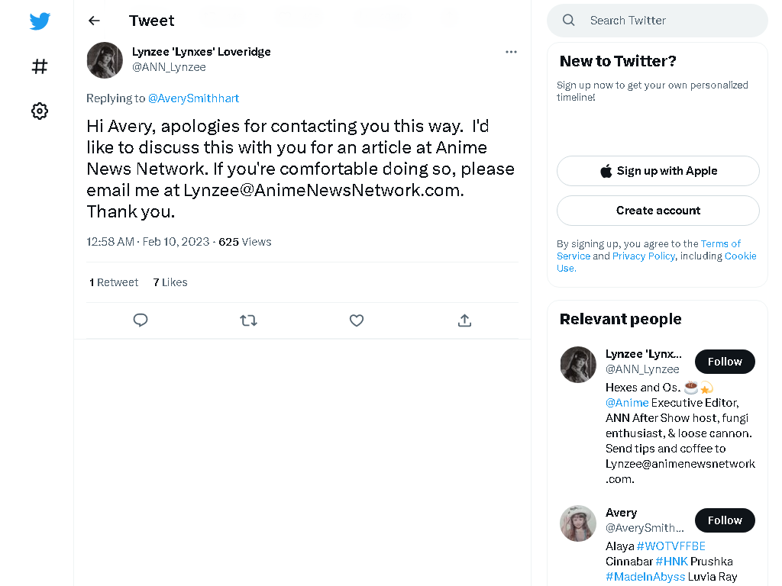Open the #WOTVFFBE hashtag link

point(671,546)
